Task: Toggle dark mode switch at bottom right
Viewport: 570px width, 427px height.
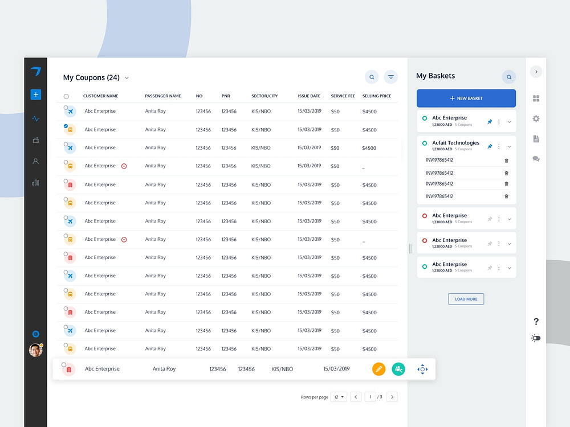Action: point(535,338)
